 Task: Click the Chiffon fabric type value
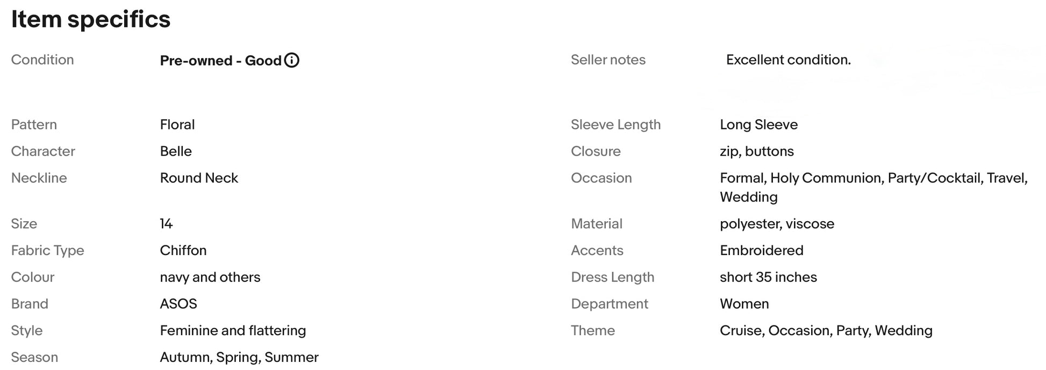coord(183,251)
